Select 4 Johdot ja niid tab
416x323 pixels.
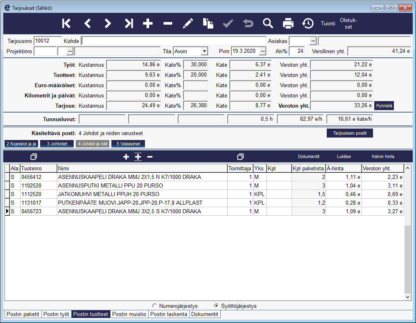click(93, 144)
